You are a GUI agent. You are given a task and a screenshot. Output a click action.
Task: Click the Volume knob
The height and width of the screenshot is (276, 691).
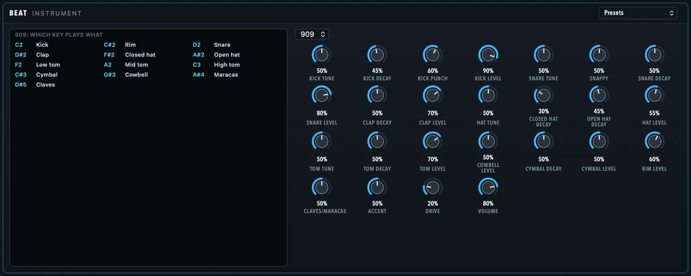[x=488, y=188]
